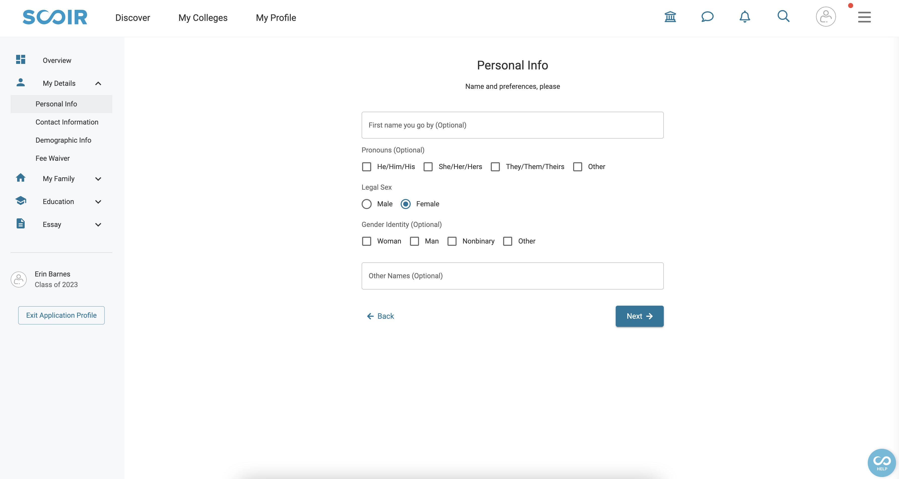This screenshot has height=479, width=899.
Task: Go to My Colleges
Action: click(203, 17)
